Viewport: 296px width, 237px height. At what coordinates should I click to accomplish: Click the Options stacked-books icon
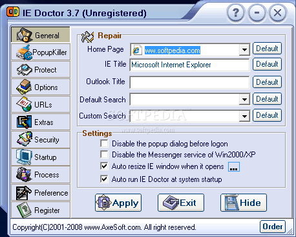click(x=24, y=87)
